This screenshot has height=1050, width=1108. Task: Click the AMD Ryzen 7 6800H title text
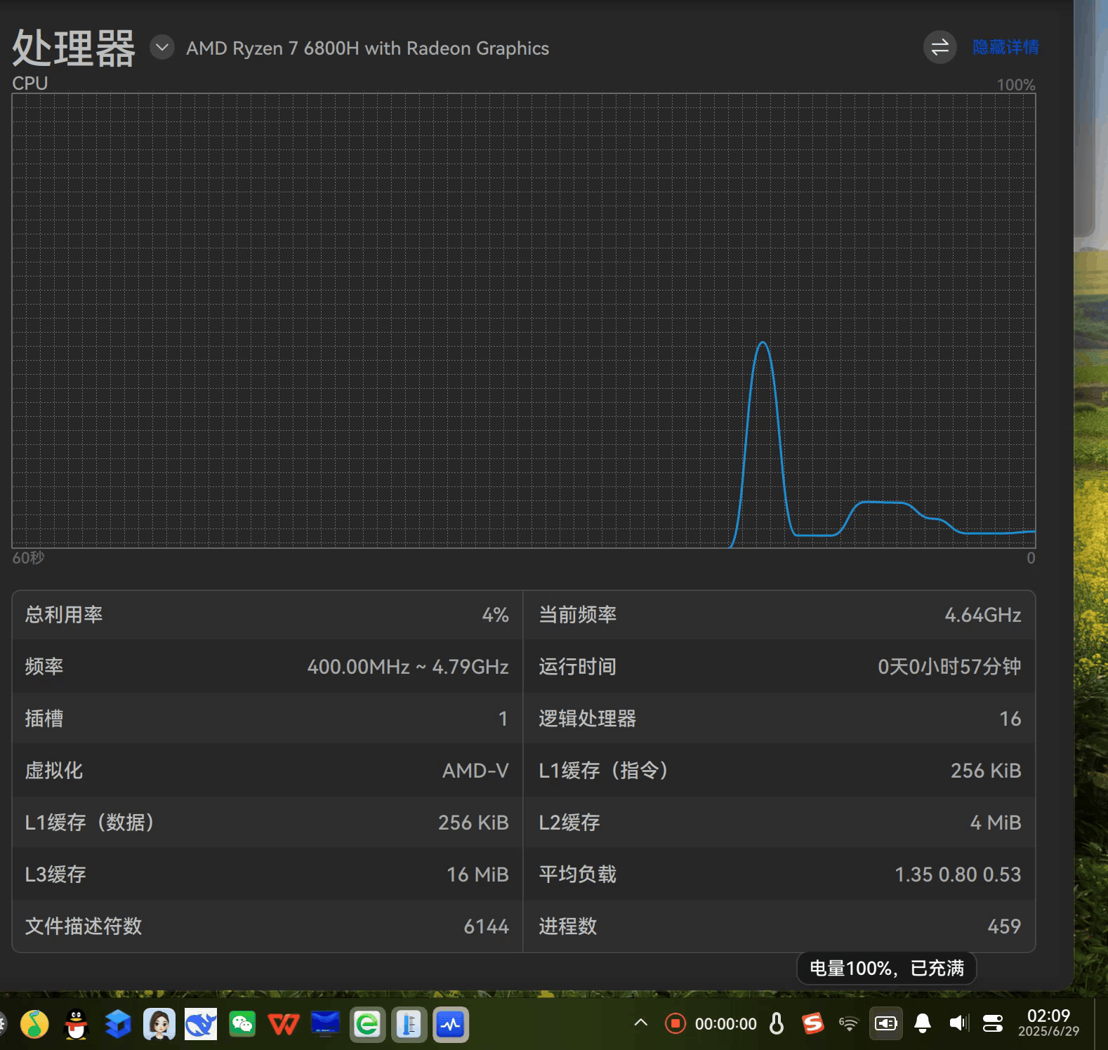pyautogui.click(x=367, y=48)
